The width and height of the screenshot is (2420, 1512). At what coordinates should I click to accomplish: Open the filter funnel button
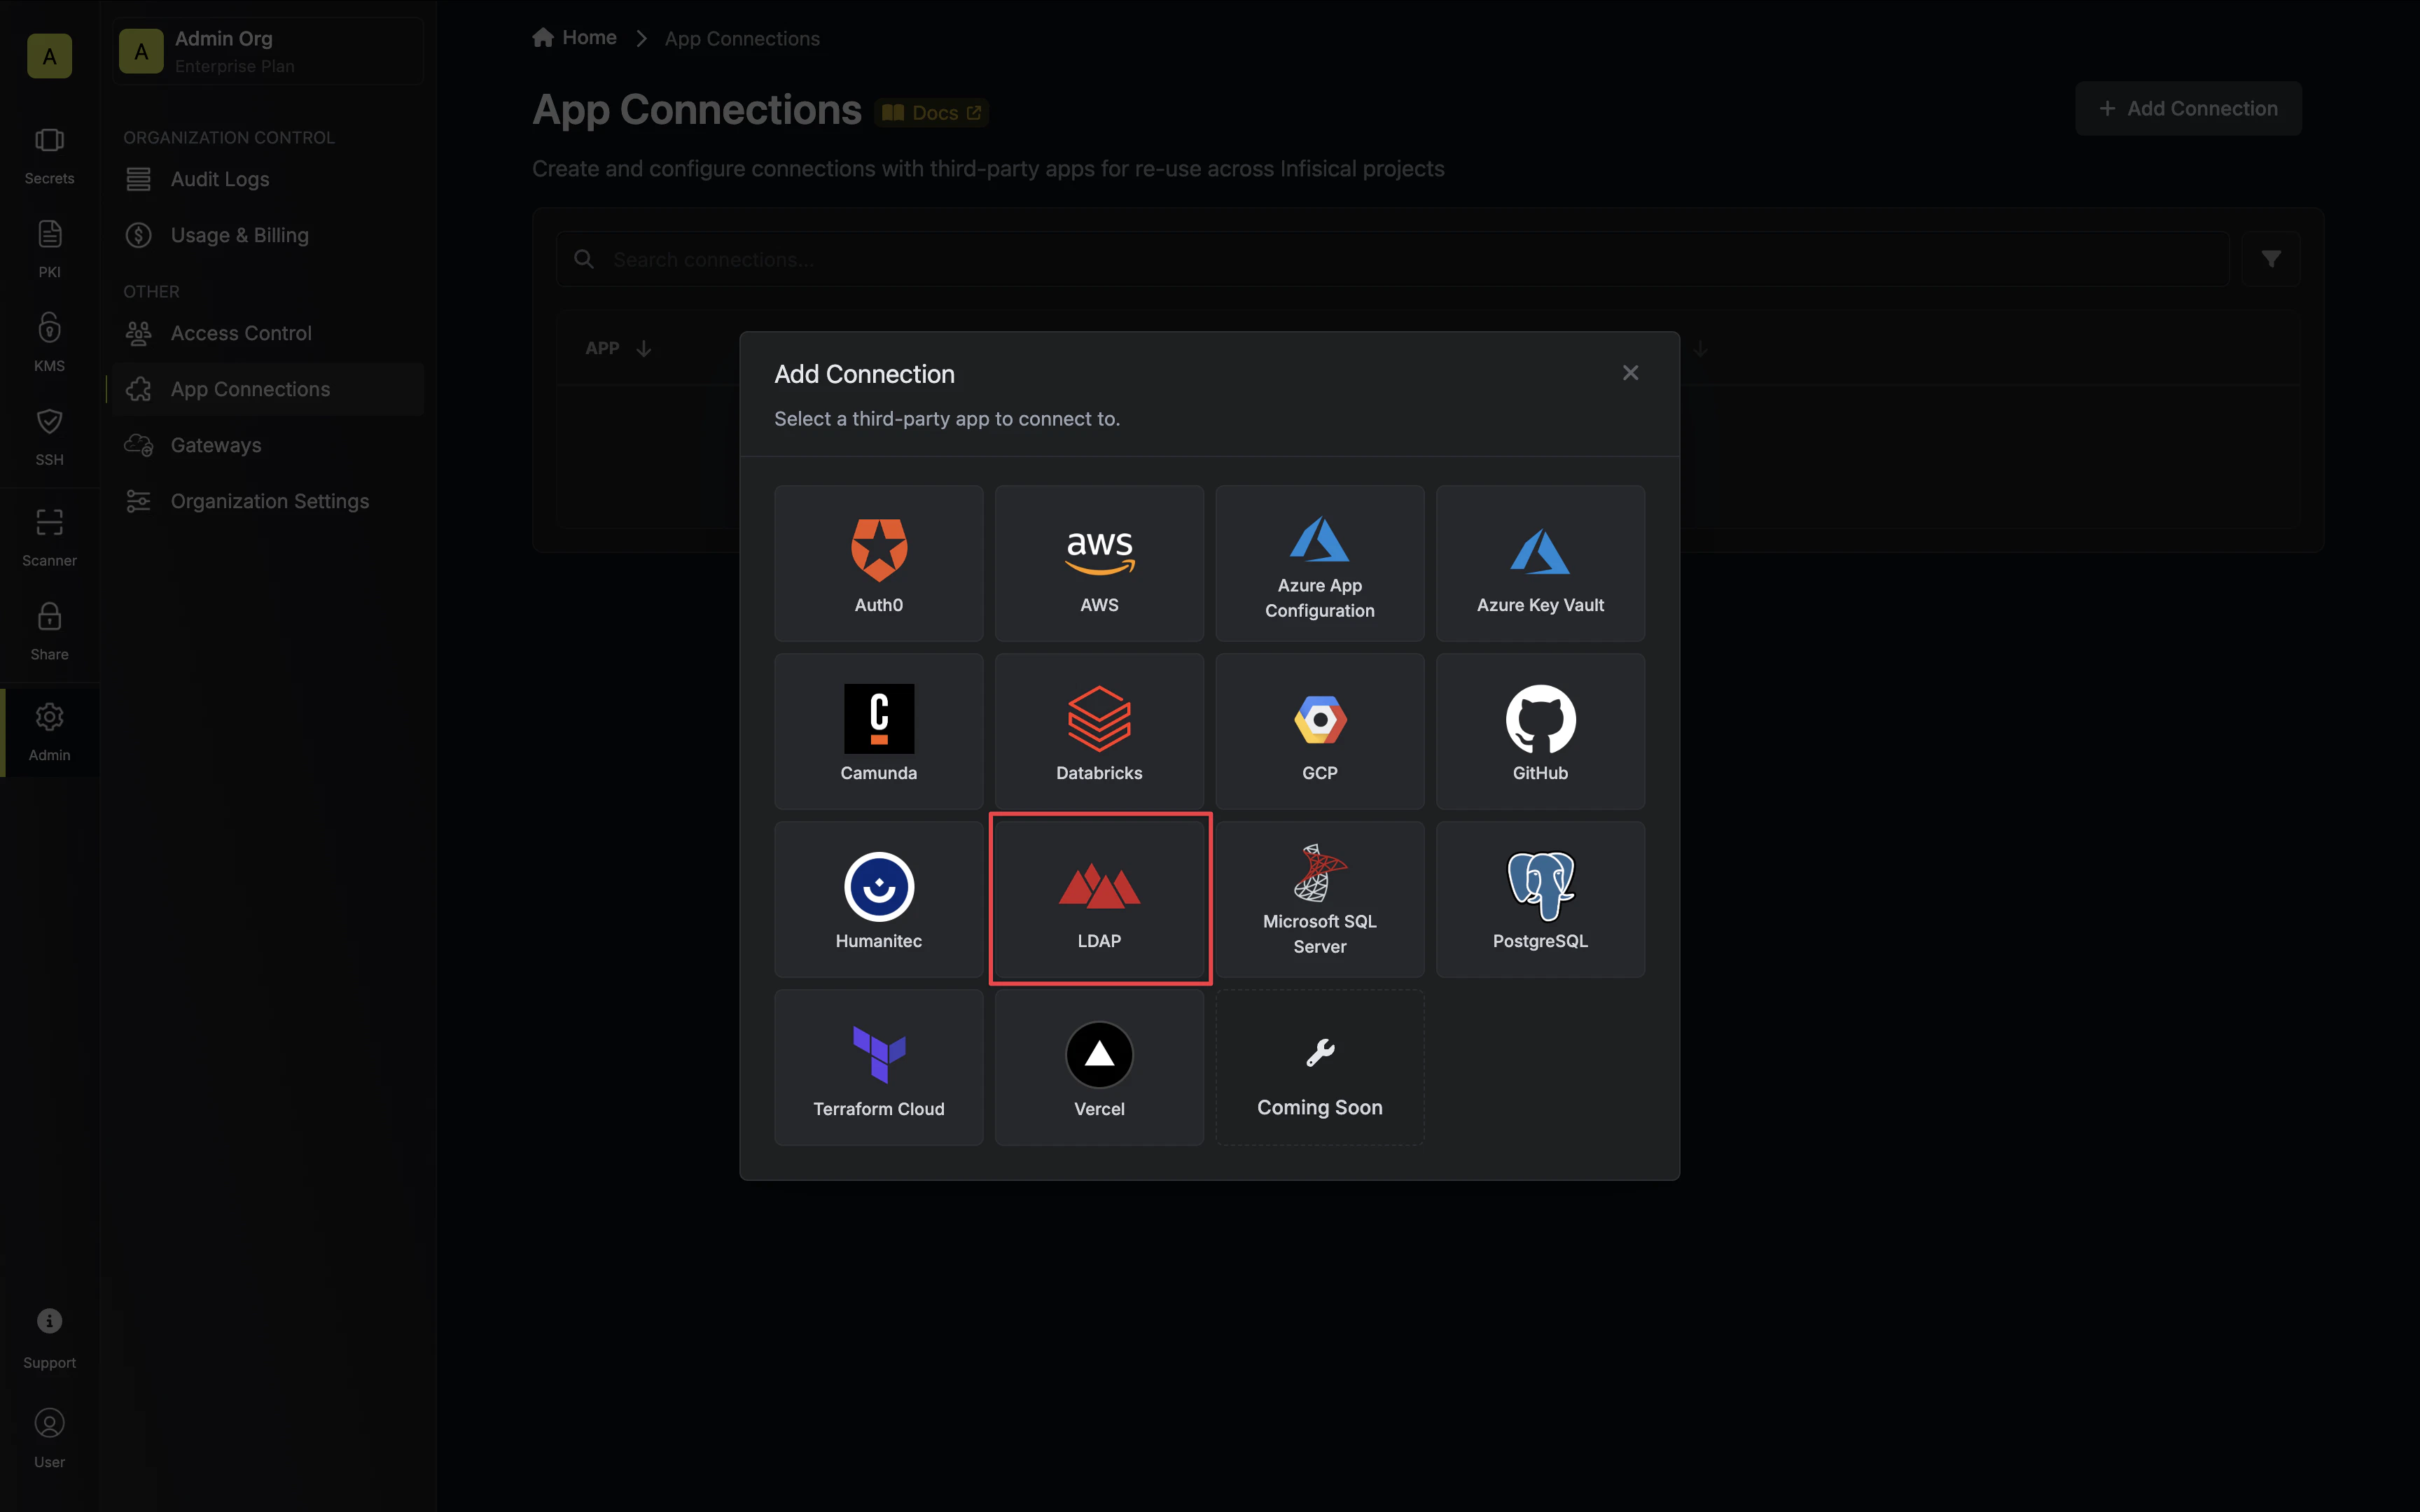tap(2271, 259)
